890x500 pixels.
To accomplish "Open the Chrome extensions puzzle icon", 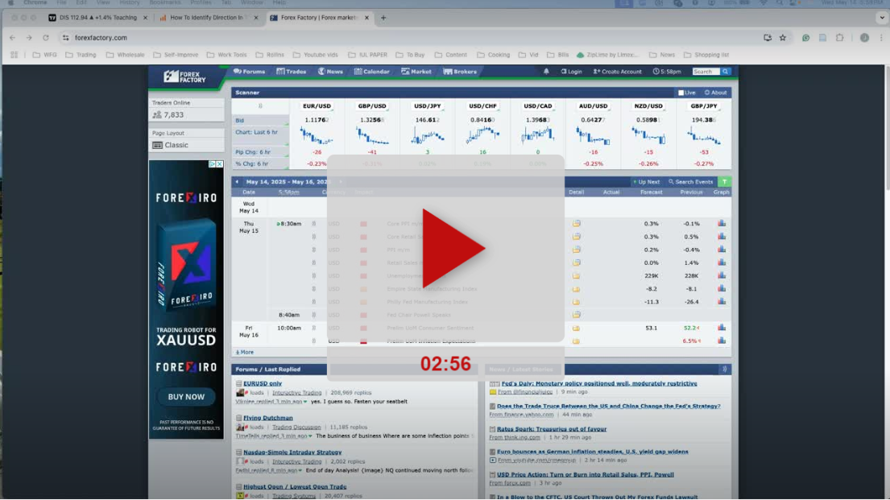I will coord(839,38).
